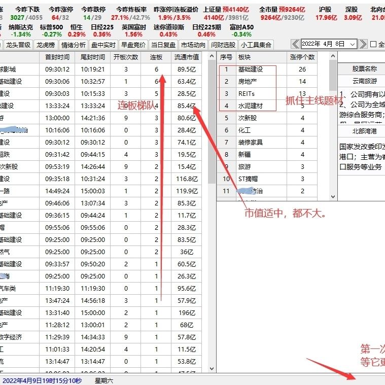The width and height of the screenshot is (385, 385).
Task: Open the 龙虎榜 tab
Action: pos(46,45)
